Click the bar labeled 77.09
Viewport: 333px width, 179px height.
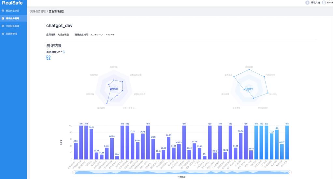pyautogui.click(x=133, y=146)
